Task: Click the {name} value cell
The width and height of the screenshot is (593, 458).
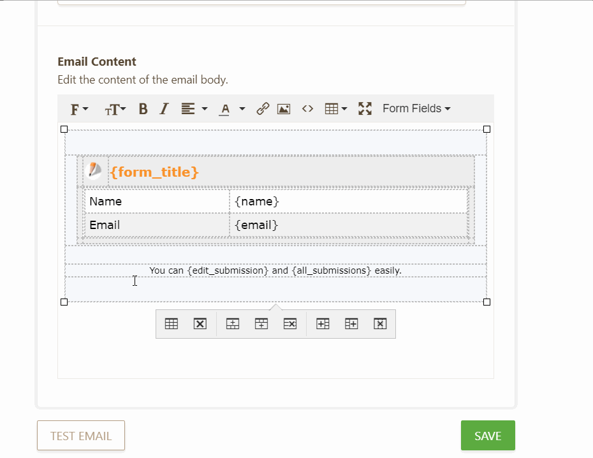Action: click(349, 202)
